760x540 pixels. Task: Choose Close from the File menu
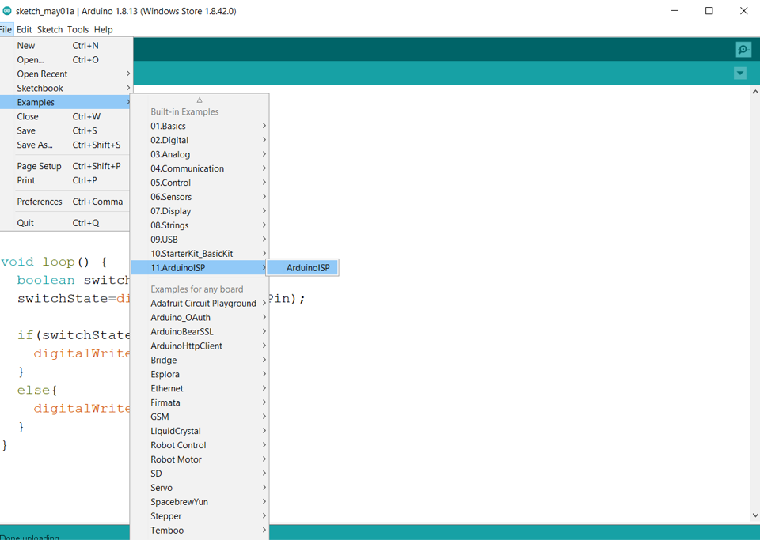pyautogui.click(x=66, y=116)
